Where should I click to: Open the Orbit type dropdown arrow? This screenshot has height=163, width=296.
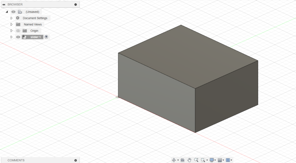[178, 160]
